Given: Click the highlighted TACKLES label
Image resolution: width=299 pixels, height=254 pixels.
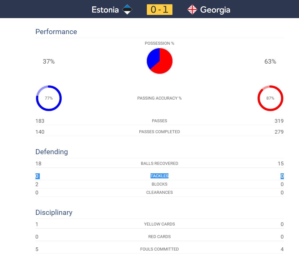Looking at the screenshot, I should coord(159,176).
